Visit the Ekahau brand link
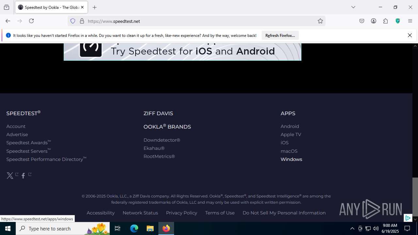The width and height of the screenshot is (418, 235). 154,148
